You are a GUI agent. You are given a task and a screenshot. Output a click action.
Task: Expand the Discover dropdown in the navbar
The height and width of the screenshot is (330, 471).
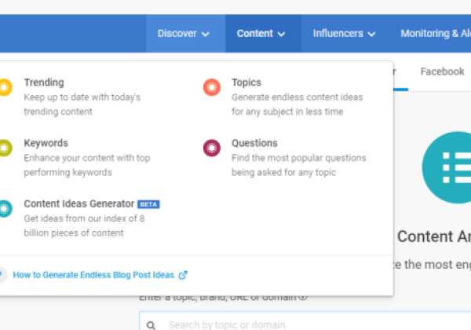click(184, 34)
